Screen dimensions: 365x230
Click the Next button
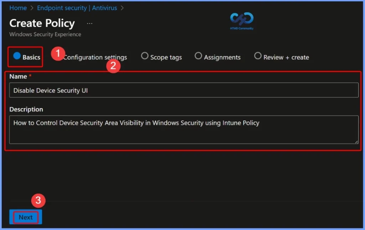25,217
